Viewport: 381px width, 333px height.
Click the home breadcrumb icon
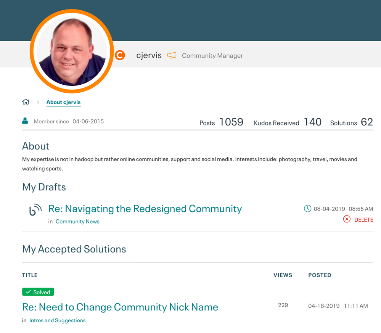click(x=26, y=102)
